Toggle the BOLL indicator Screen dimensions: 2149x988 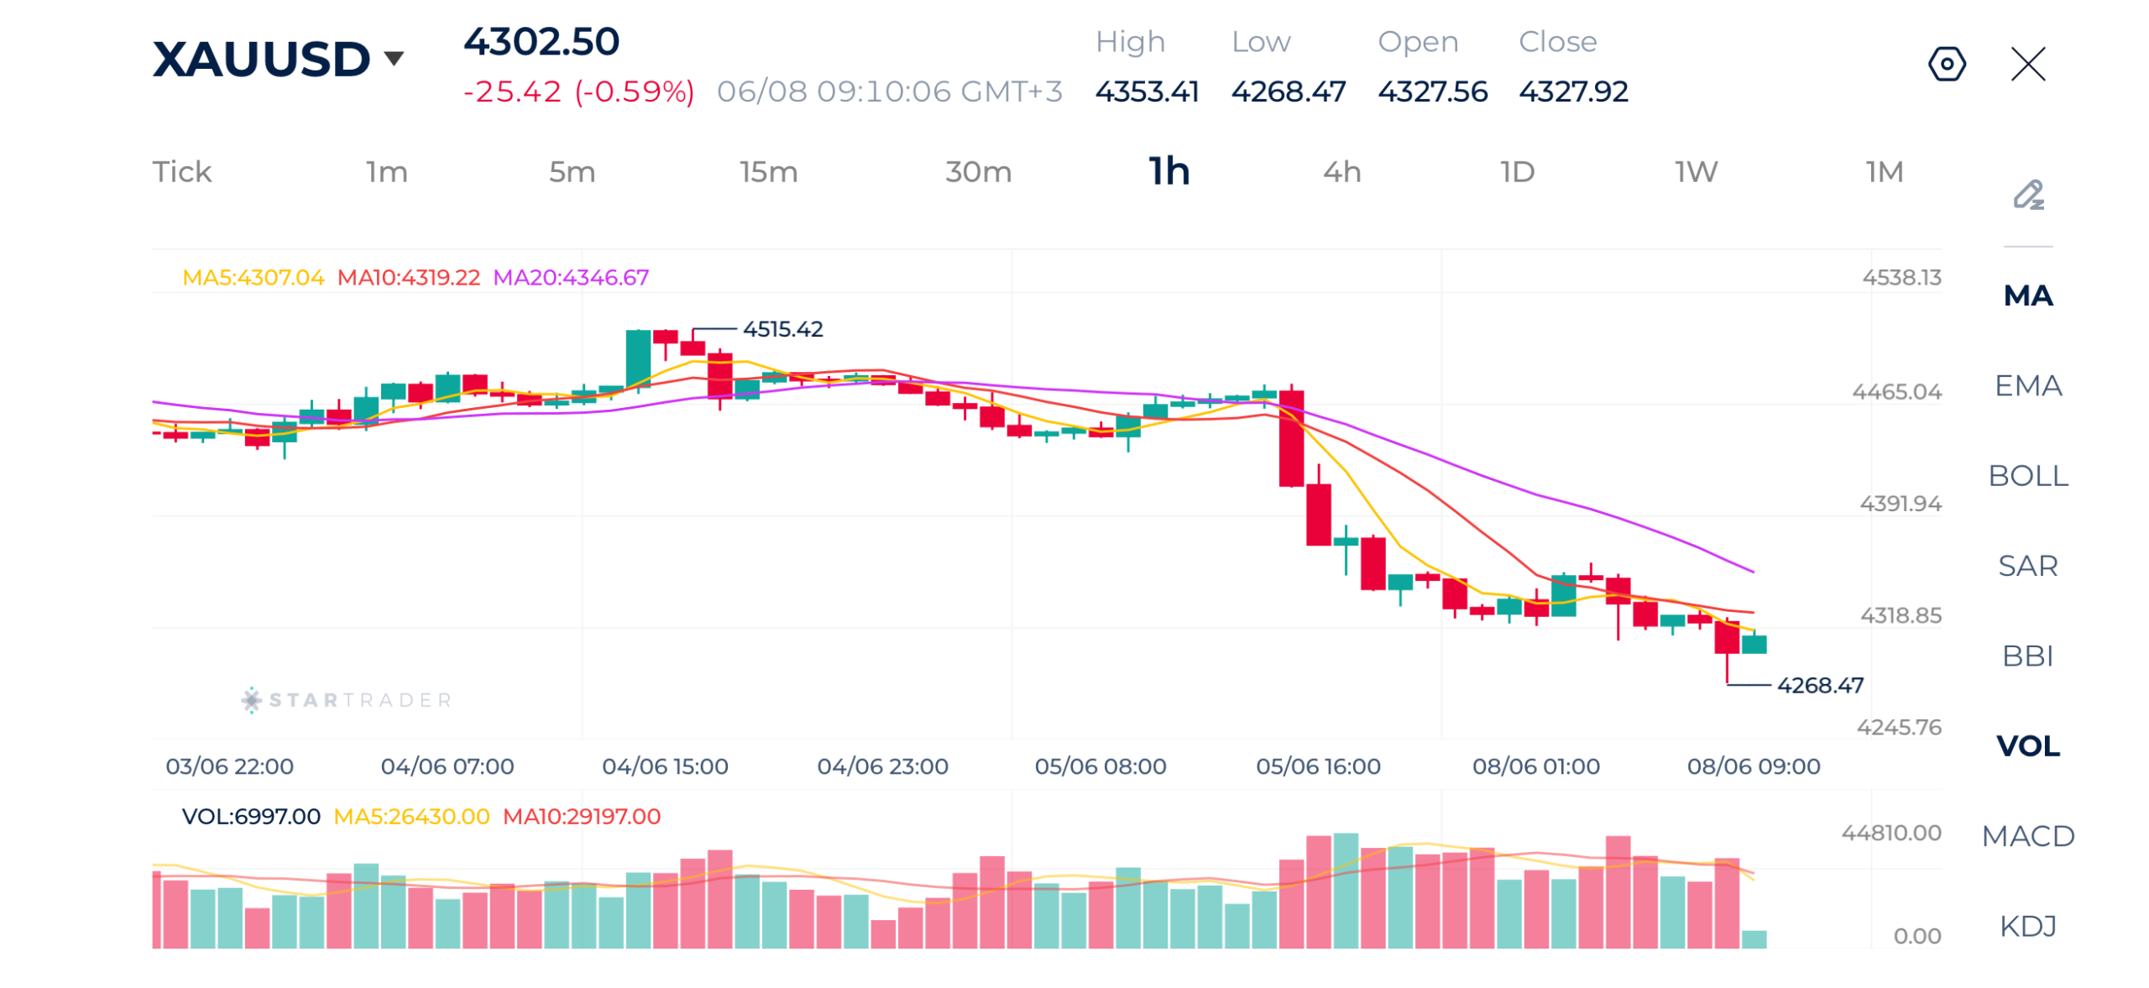point(2027,474)
